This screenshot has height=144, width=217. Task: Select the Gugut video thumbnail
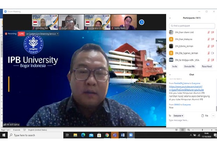click(71, 22)
